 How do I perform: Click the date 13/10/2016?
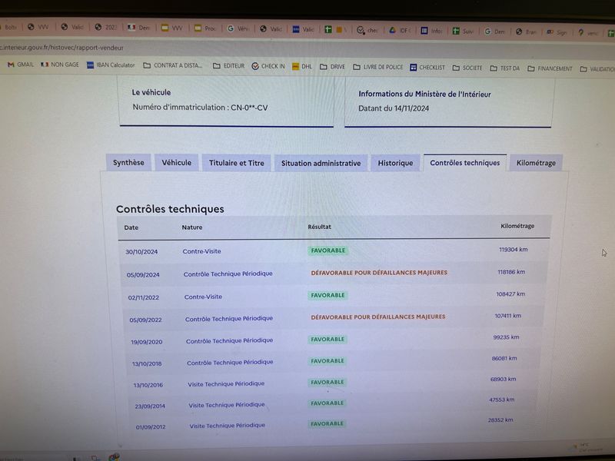(148, 385)
